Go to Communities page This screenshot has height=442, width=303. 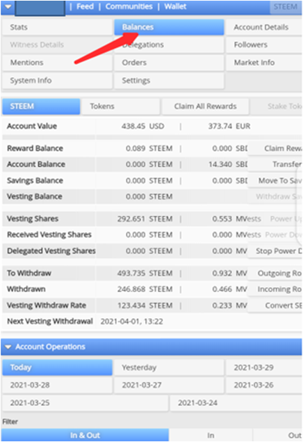(x=129, y=6)
